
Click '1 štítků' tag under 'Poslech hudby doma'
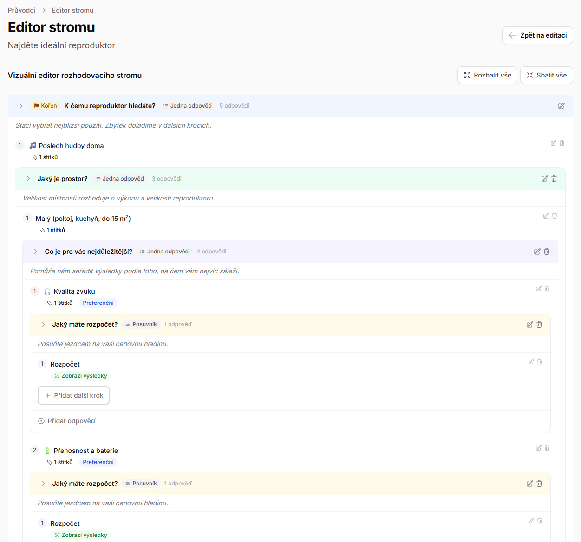[x=45, y=157]
